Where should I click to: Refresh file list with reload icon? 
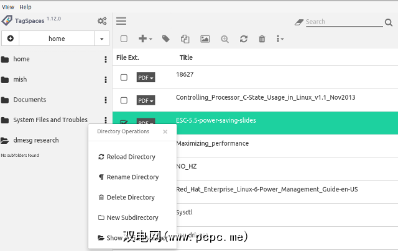click(243, 38)
